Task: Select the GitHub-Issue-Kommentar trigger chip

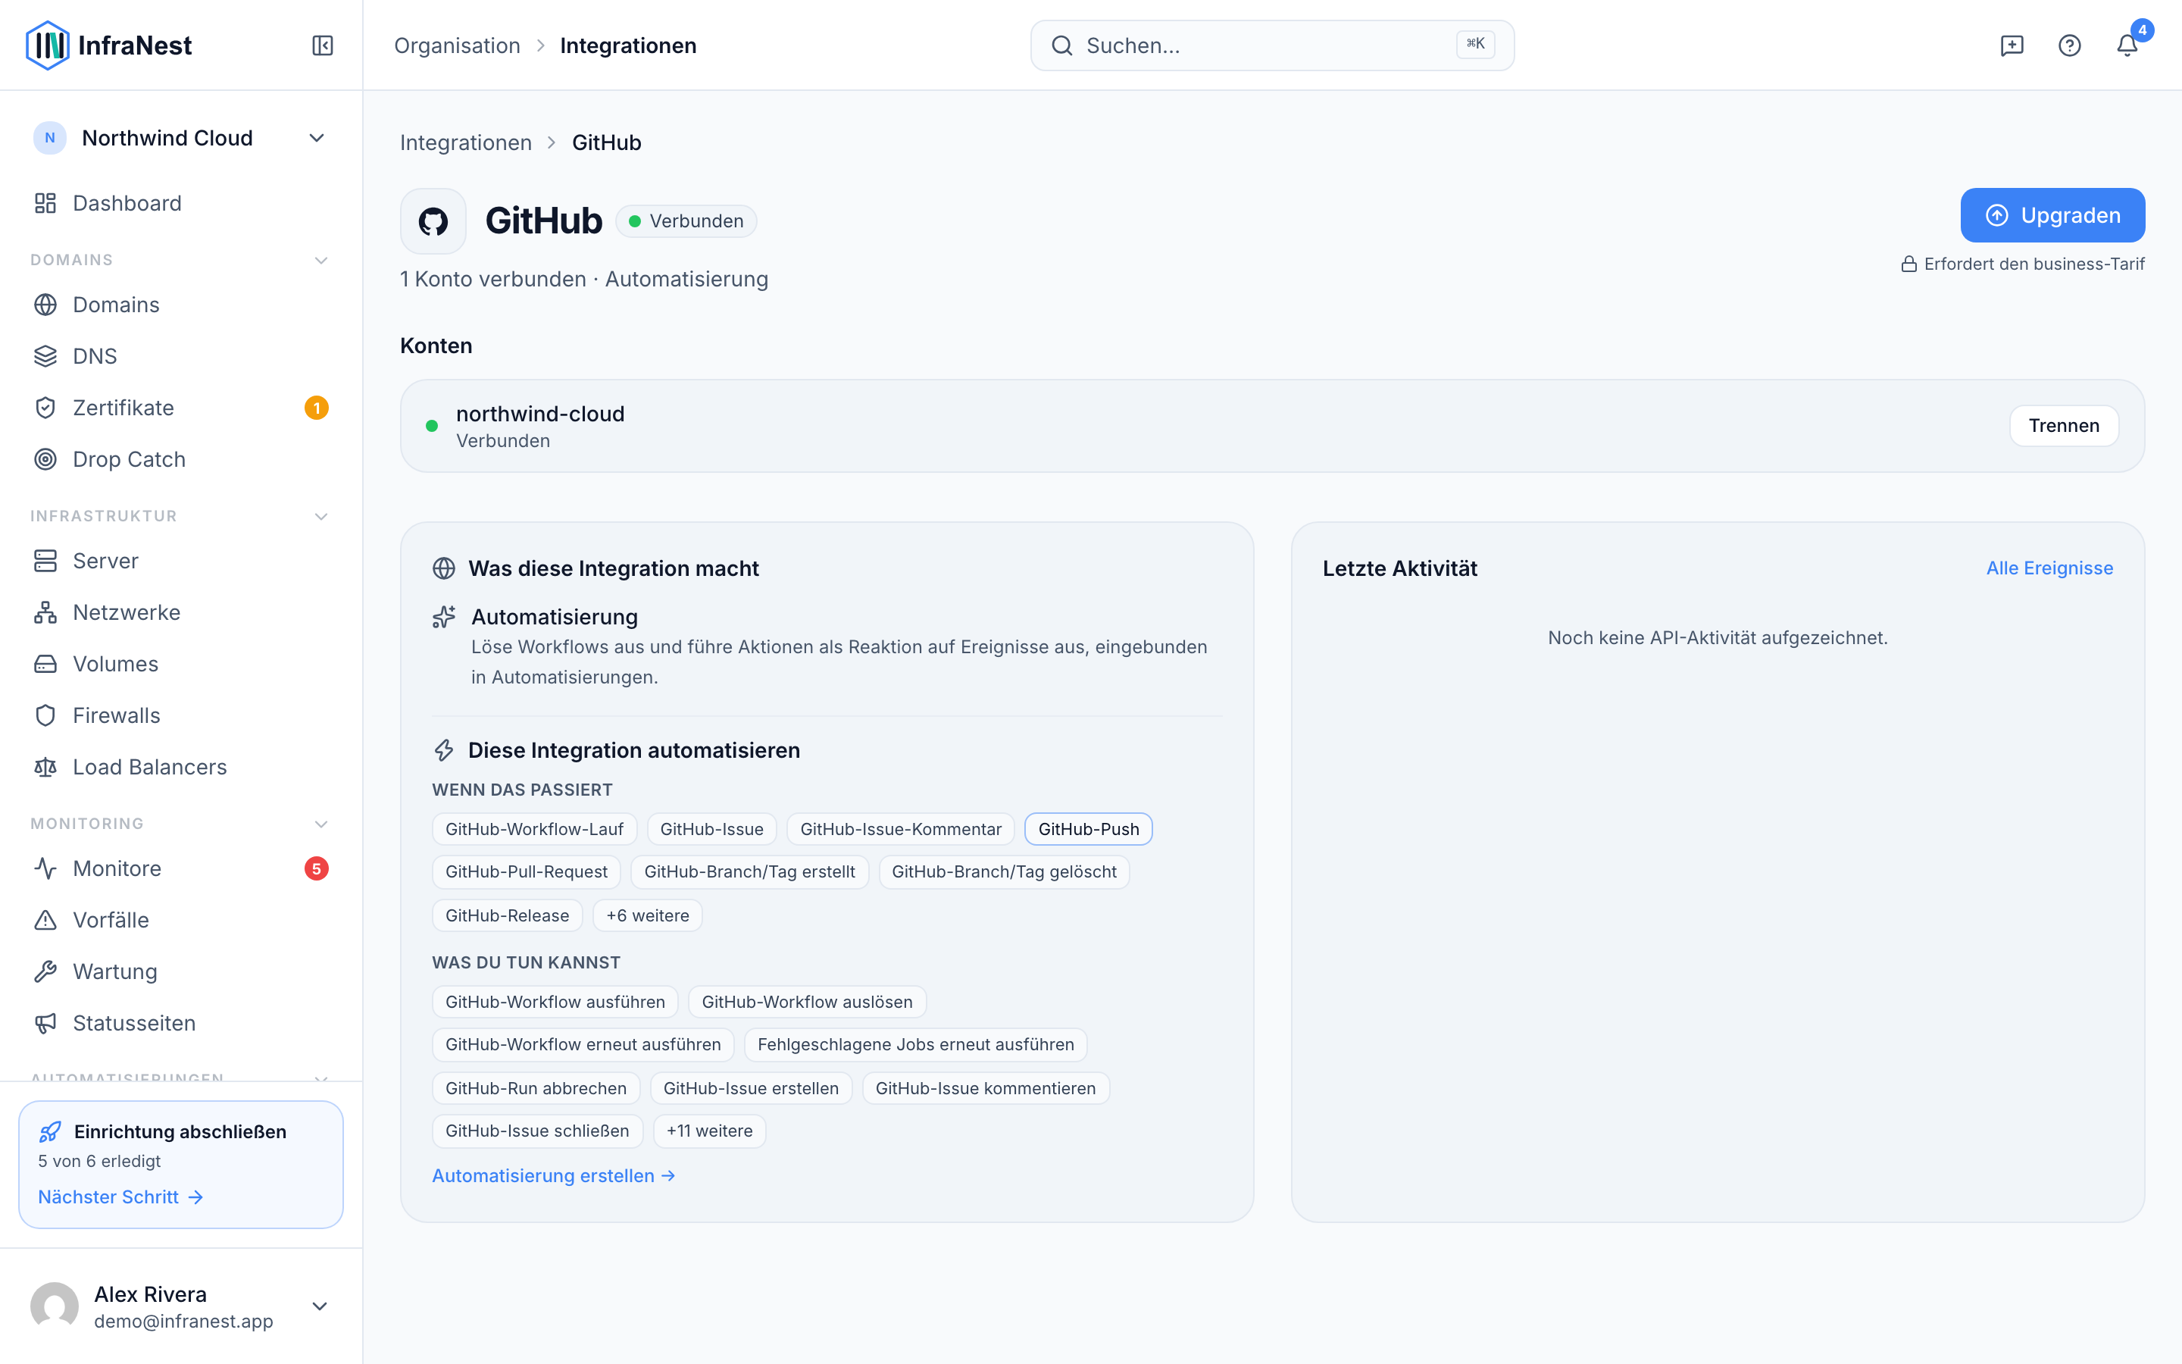Action: click(x=901, y=829)
